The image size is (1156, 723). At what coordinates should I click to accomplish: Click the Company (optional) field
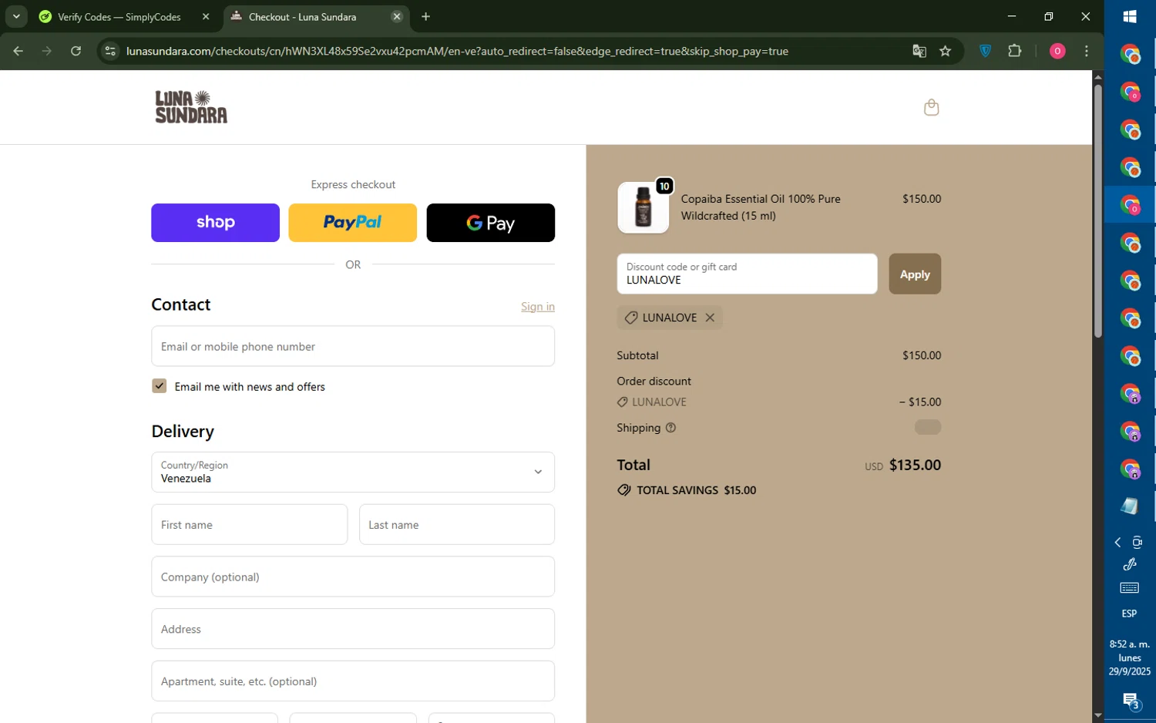tap(353, 577)
